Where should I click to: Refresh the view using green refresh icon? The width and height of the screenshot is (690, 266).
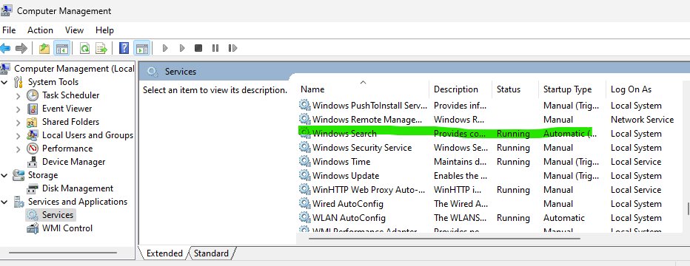[84, 48]
